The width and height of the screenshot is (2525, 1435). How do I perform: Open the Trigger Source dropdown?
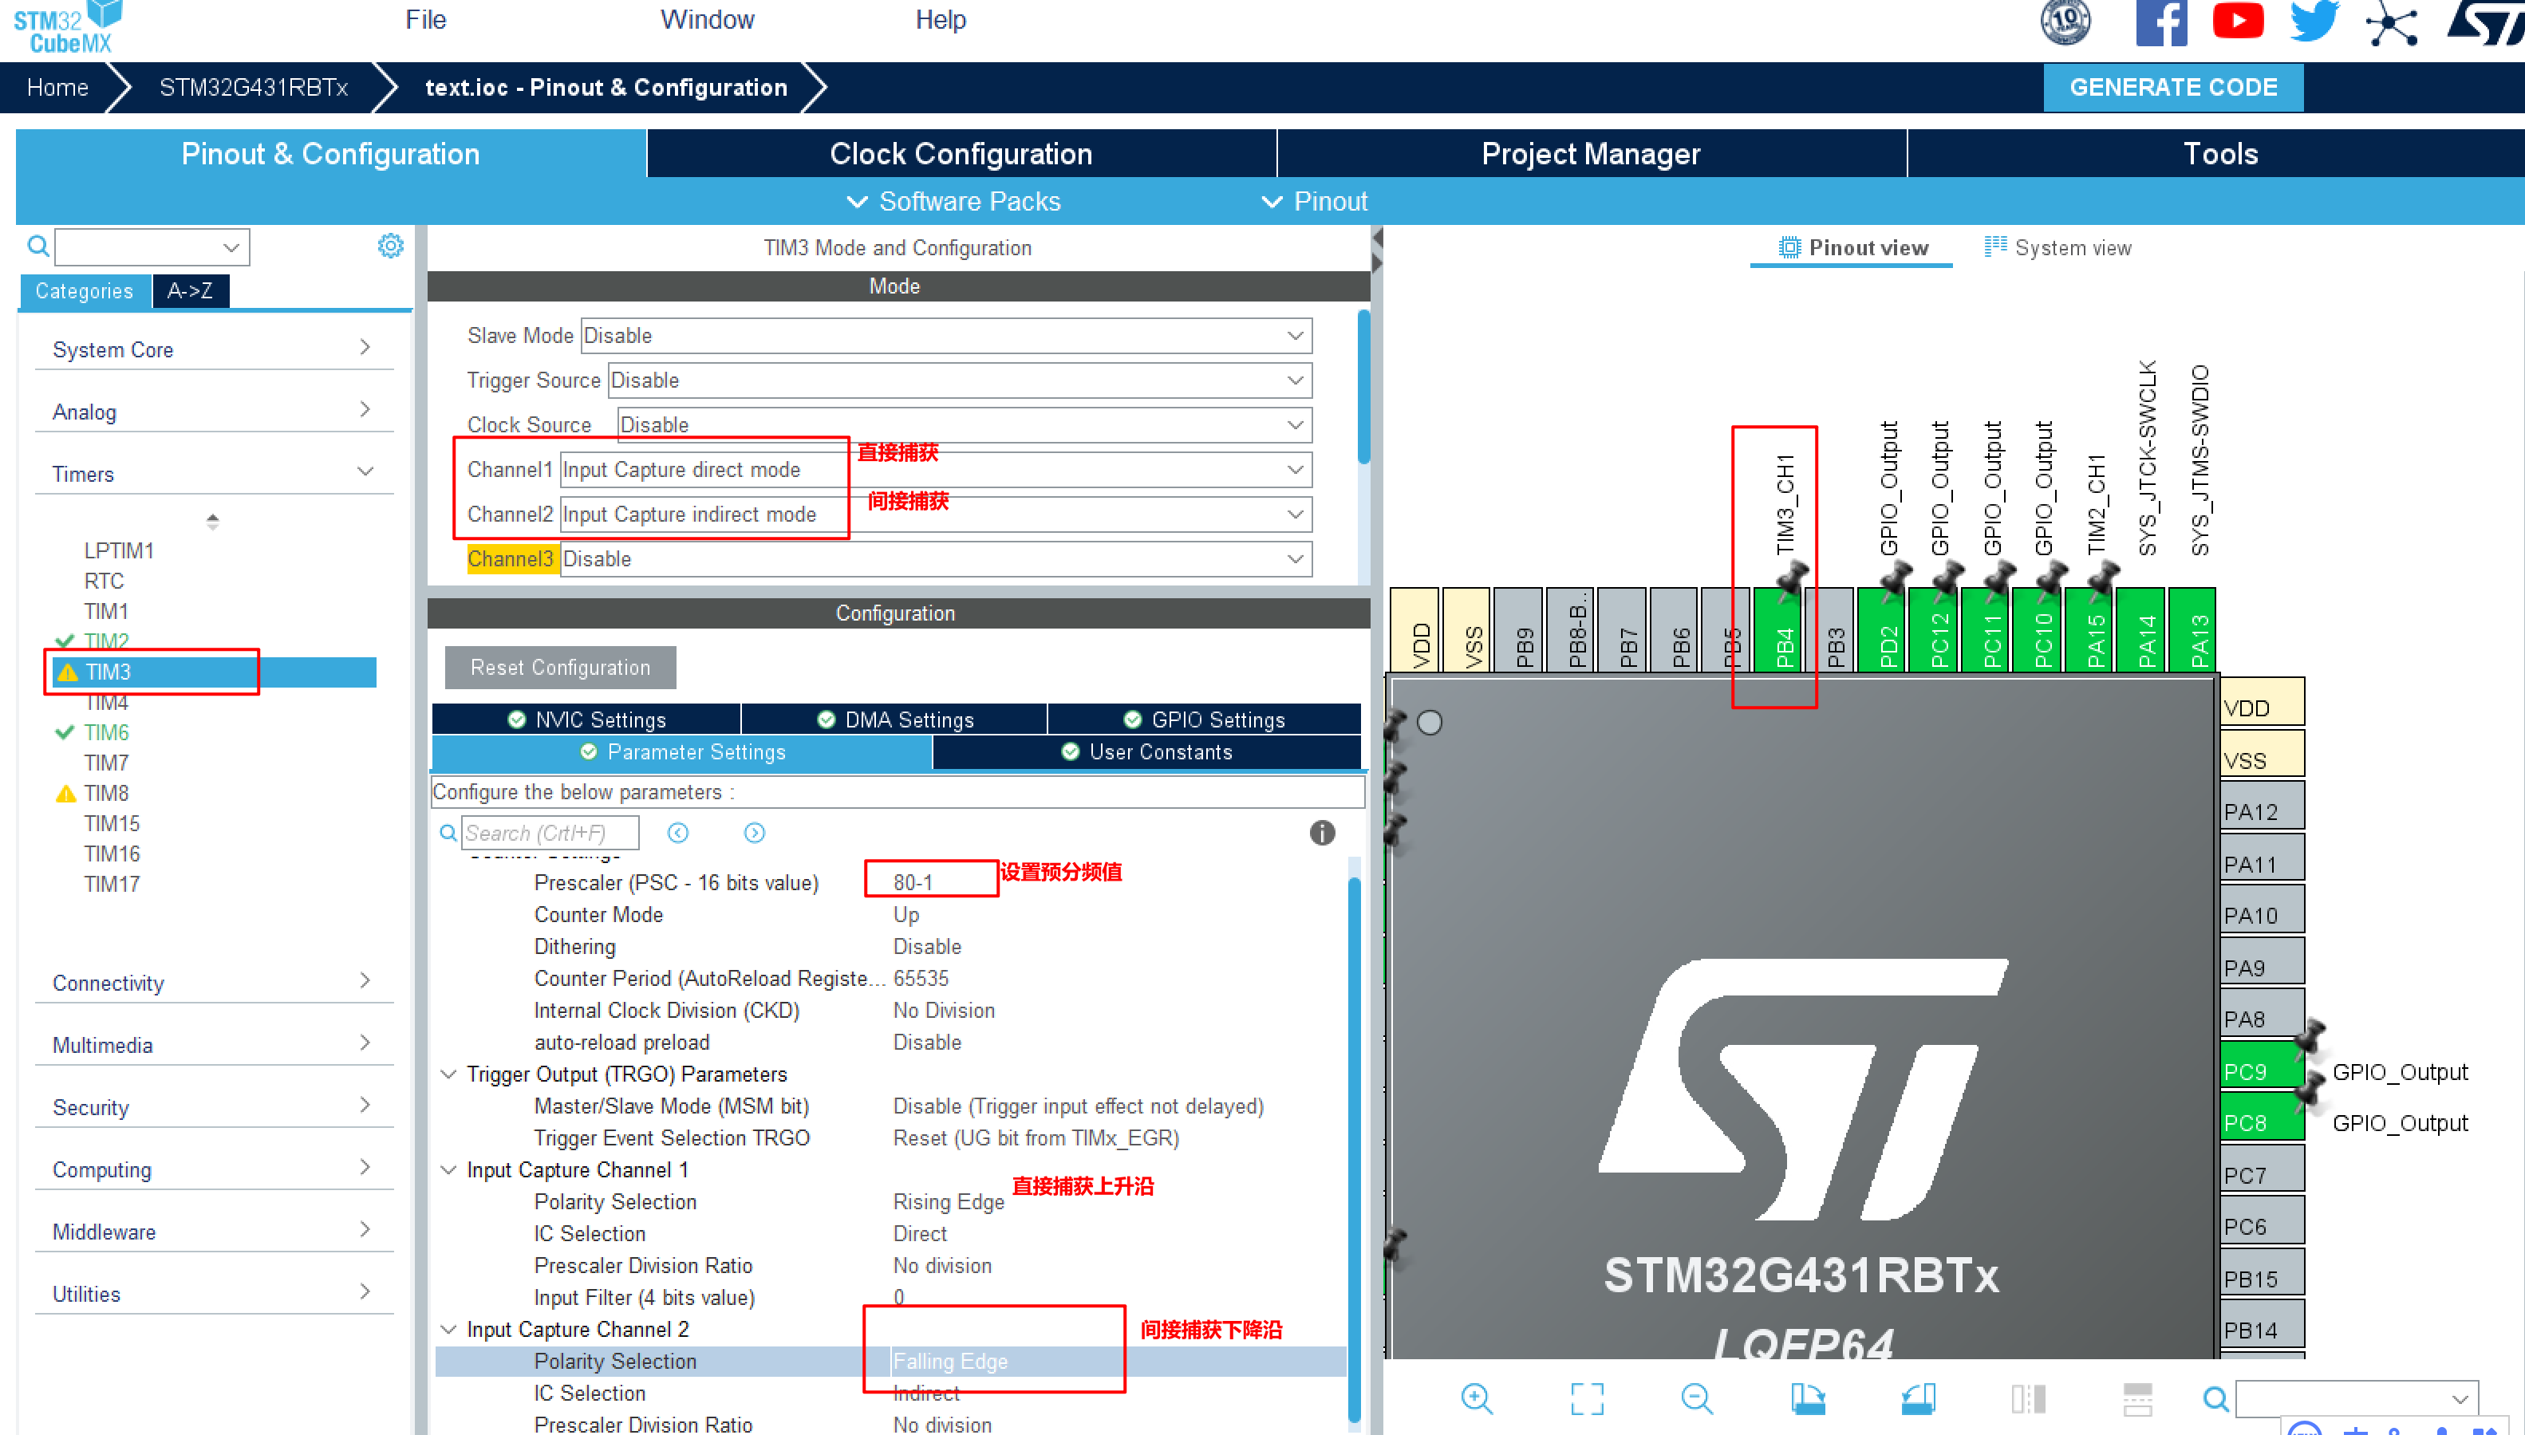click(960, 380)
